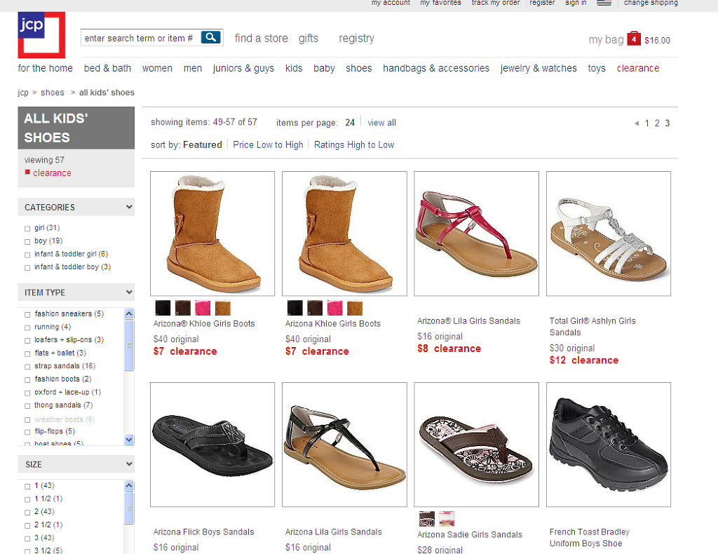Open Total Girl Ashlyn Girls Sandals link

592,327
